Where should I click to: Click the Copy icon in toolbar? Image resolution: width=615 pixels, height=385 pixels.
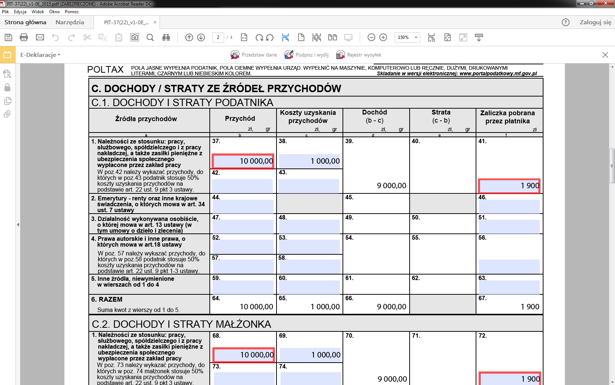click(x=103, y=37)
